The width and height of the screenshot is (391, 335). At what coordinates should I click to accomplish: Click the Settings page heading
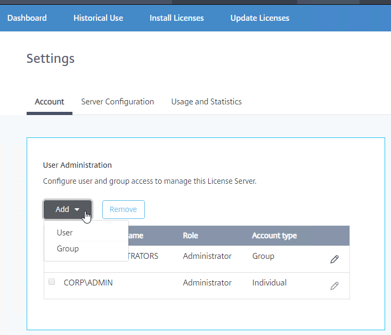click(x=51, y=58)
